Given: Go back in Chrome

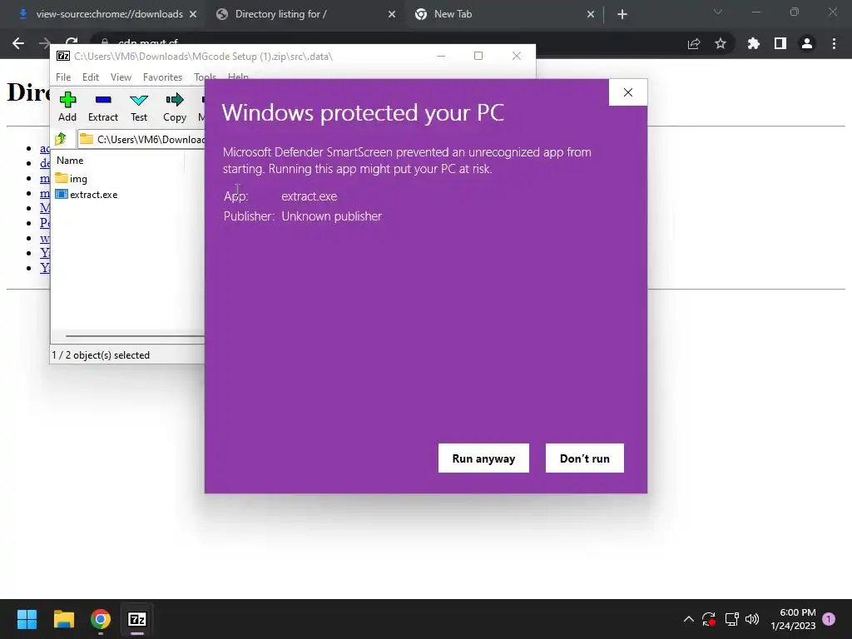Looking at the screenshot, I should [x=18, y=43].
